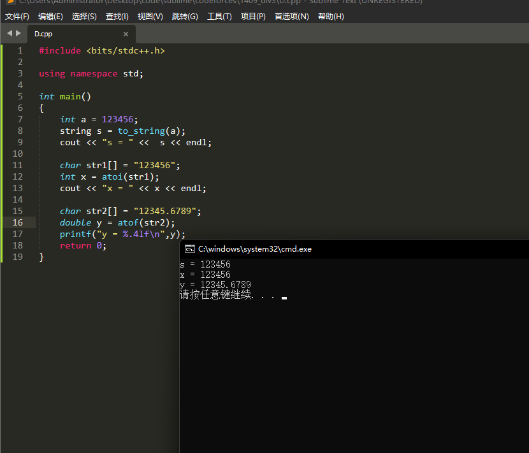Click line number 19 in gutter
Screen dimensions: 529x453
[x=18, y=257]
